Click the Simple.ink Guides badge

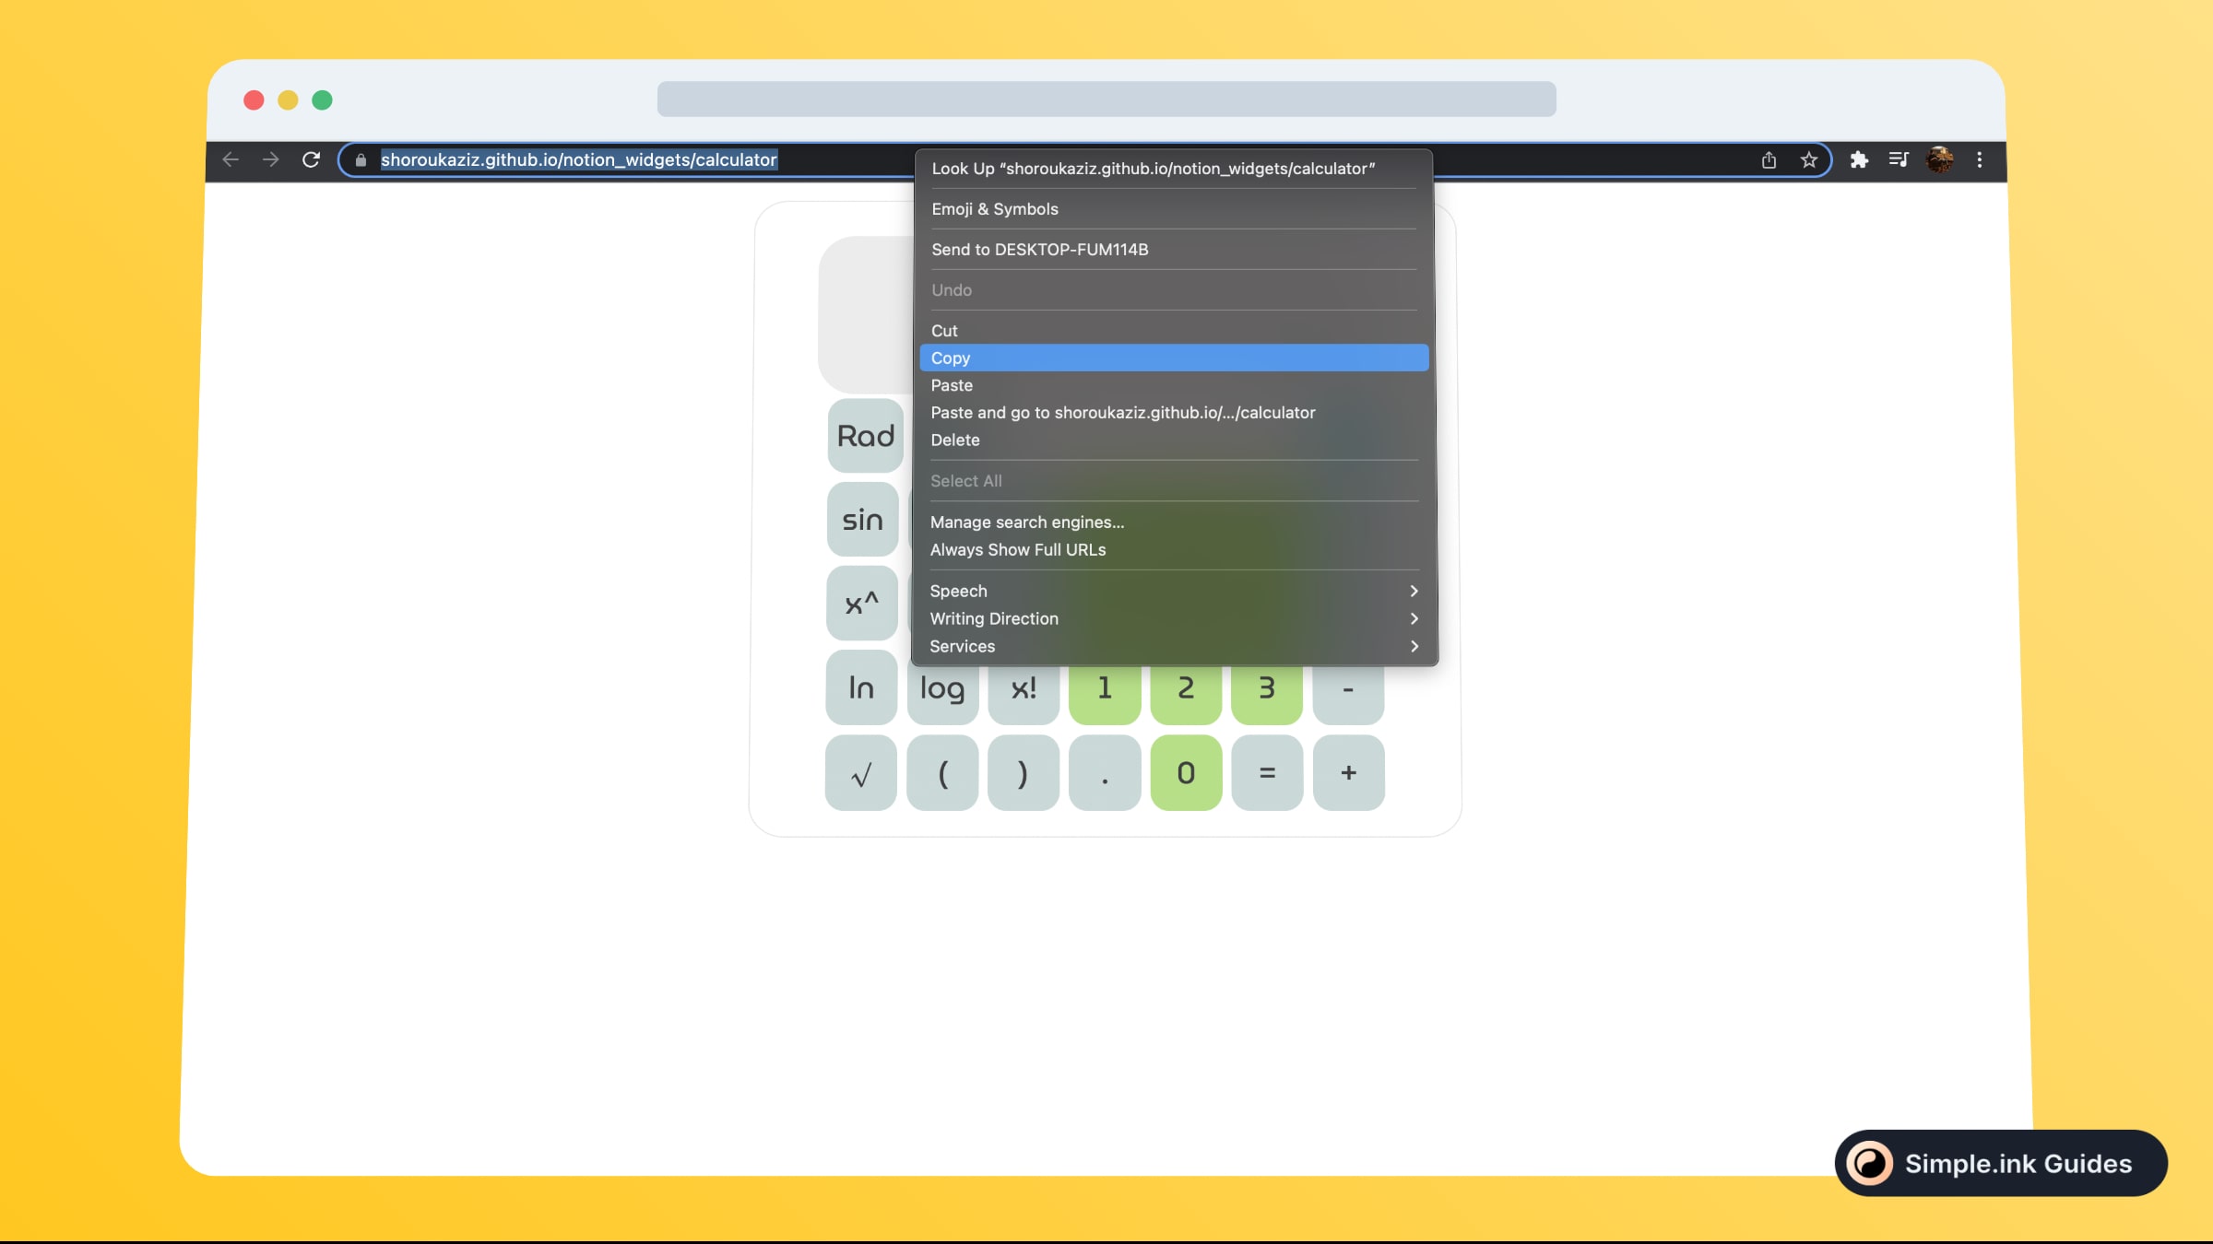click(x=2001, y=1163)
